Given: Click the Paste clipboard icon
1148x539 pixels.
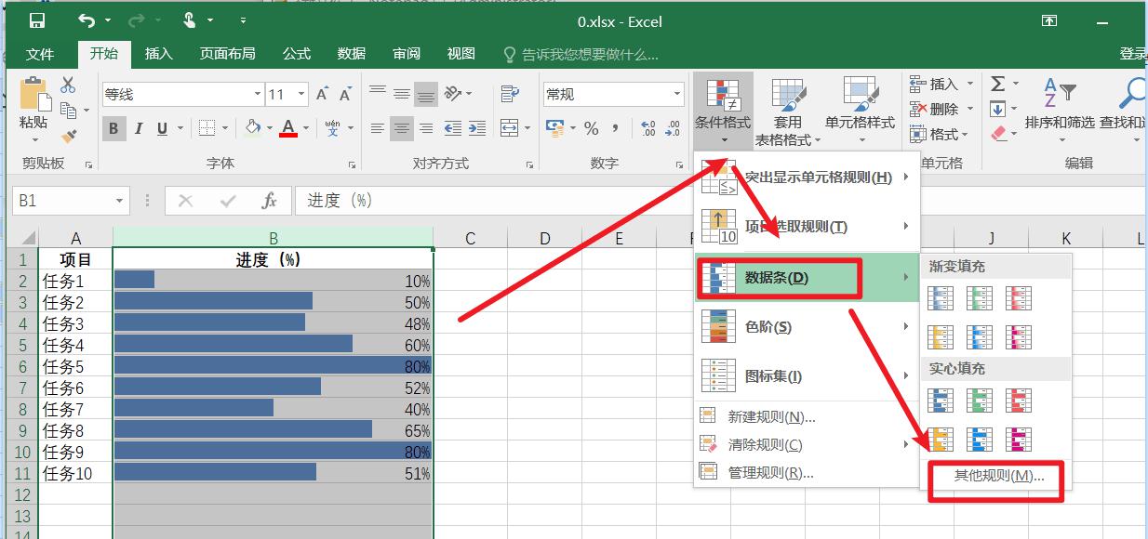Looking at the screenshot, I should click(x=33, y=94).
